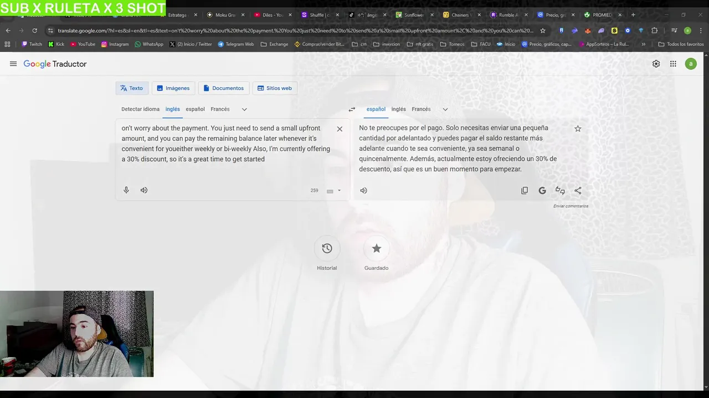Open the FACU bookmarks folder
The width and height of the screenshot is (709, 398).
coord(480,44)
